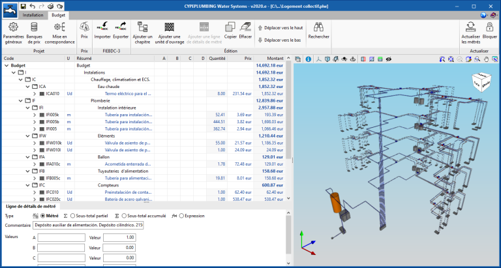This screenshot has height=268, width=501.
Task: Click the Commentaire text field
Action: (88, 225)
